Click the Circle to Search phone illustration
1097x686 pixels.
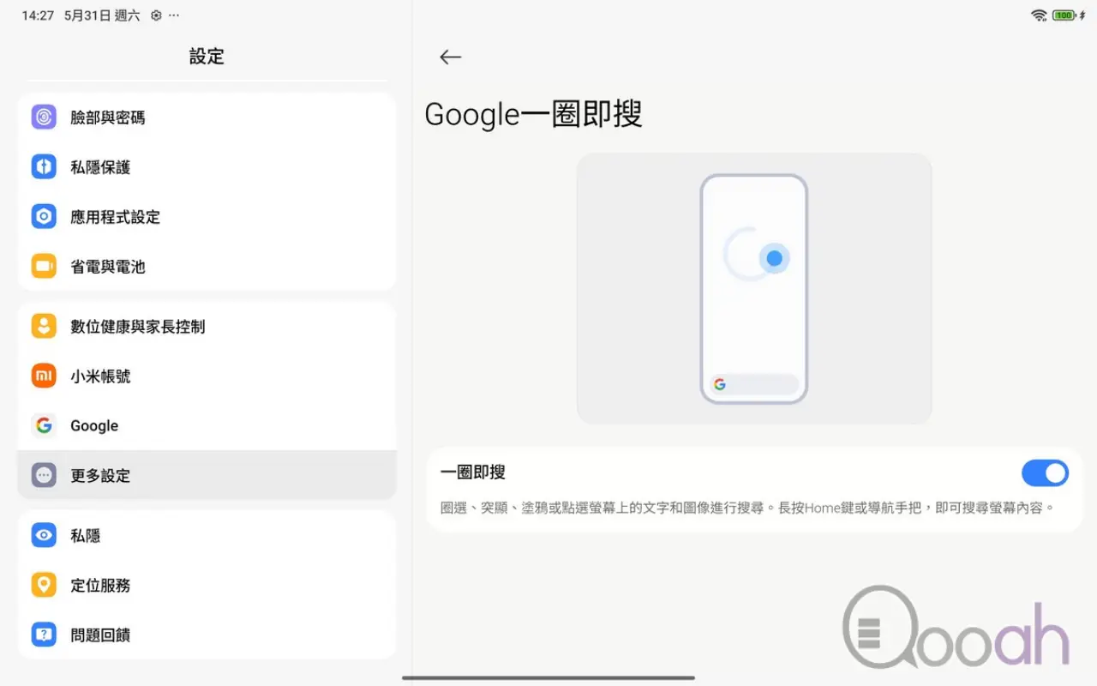click(x=754, y=289)
